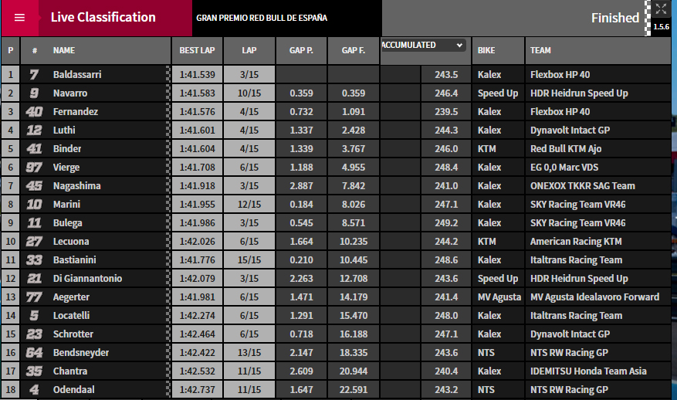
Task: Click the Finished session status label
Action: (x=614, y=18)
